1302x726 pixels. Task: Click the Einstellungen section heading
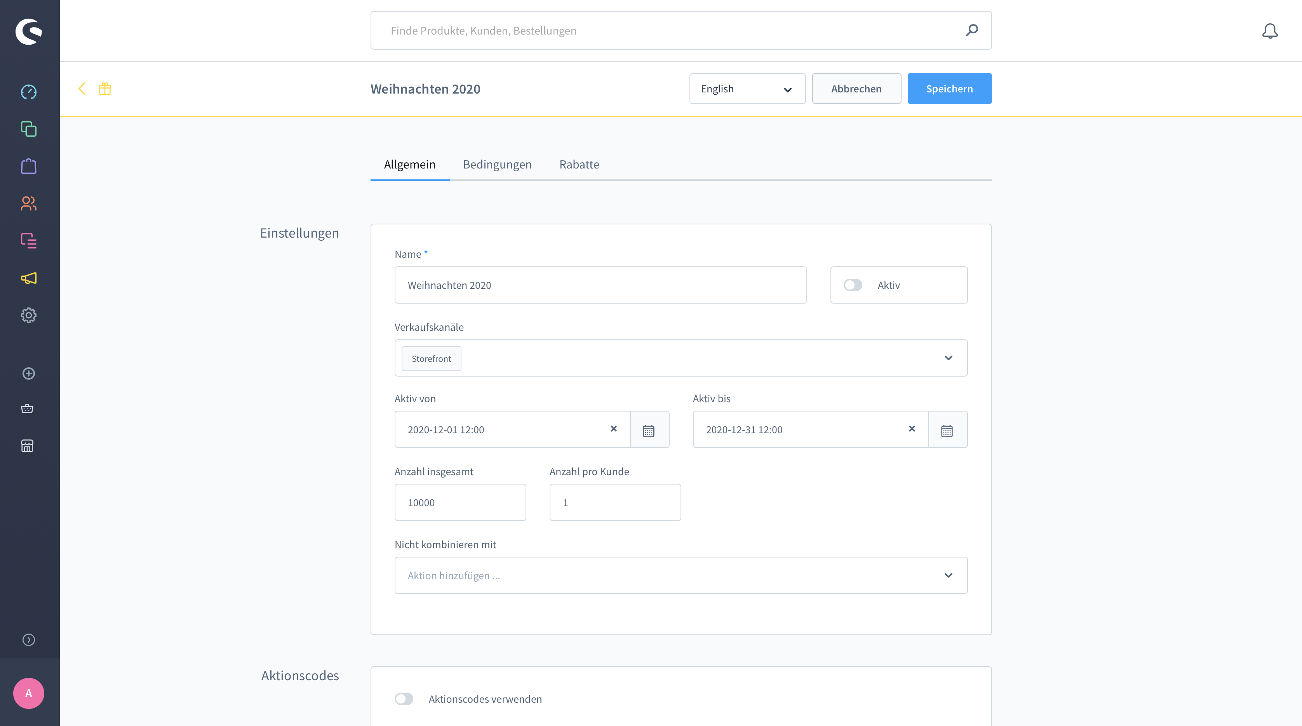[x=299, y=233]
